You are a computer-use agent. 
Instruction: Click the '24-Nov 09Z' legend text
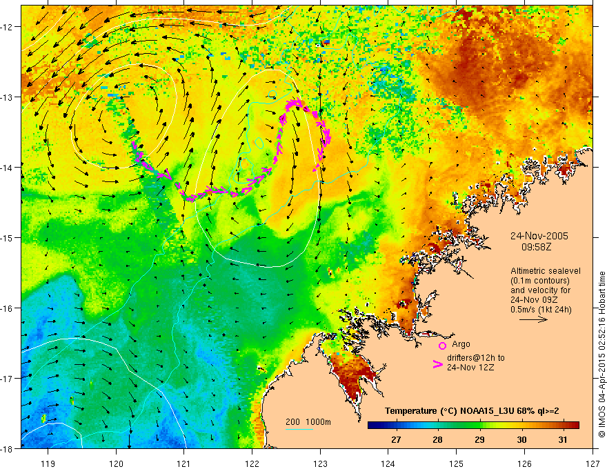(533, 300)
